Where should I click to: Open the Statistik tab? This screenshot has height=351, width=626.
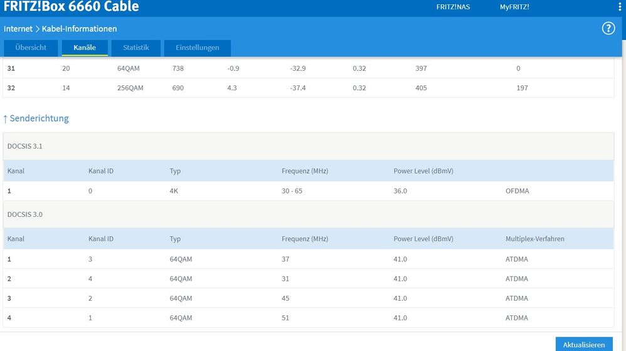click(x=136, y=48)
